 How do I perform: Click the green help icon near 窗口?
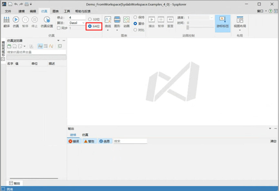[271, 11]
